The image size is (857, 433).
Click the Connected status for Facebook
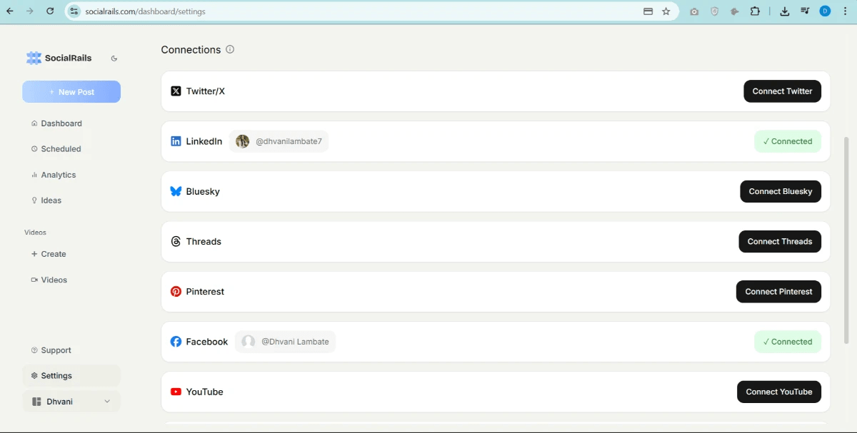coord(788,341)
